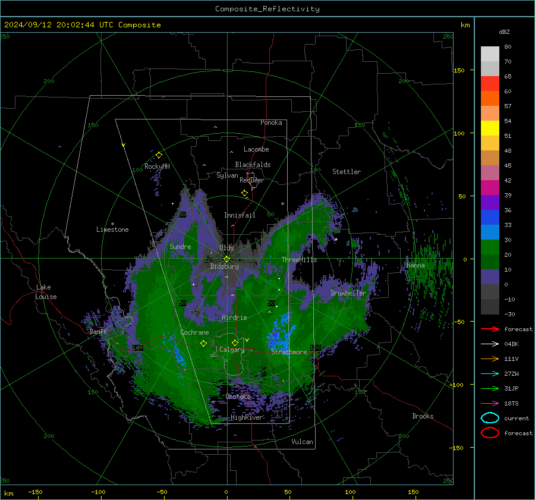Pick the light gray 70–80 dBZ swatch
Screen dimensions: 535x500
(490, 54)
